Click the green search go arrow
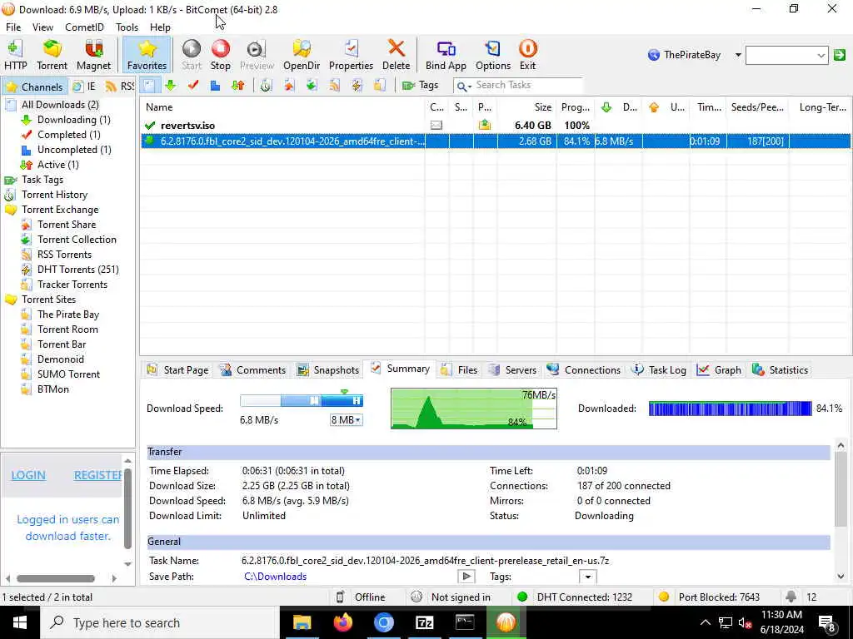Image resolution: width=853 pixels, height=639 pixels. tap(840, 55)
